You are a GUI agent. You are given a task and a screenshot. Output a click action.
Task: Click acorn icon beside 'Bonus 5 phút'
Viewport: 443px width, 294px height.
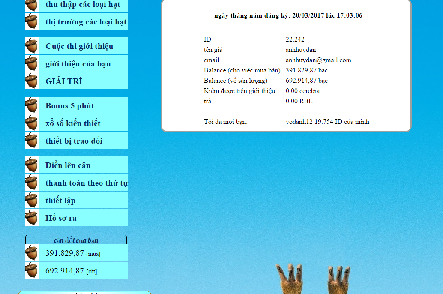31,105
